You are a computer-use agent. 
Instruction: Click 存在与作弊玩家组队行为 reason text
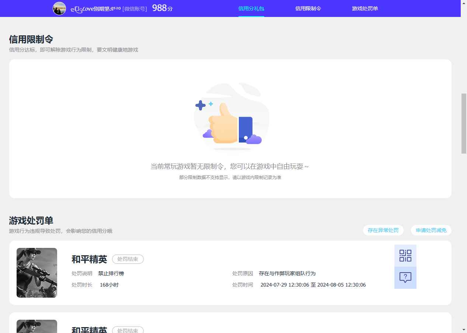point(287,273)
